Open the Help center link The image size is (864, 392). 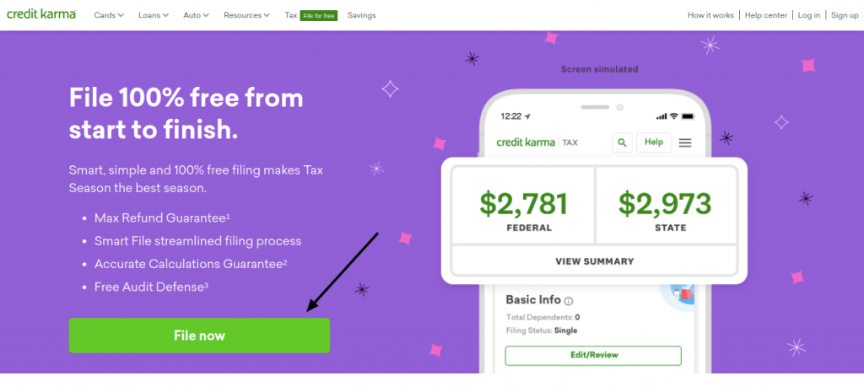point(766,15)
